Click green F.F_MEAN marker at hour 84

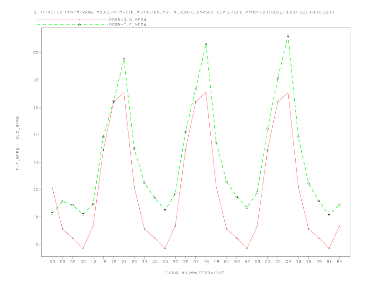pyautogui.click(x=339, y=205)
